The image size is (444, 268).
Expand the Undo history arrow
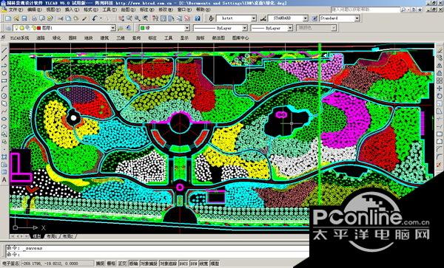101,18
